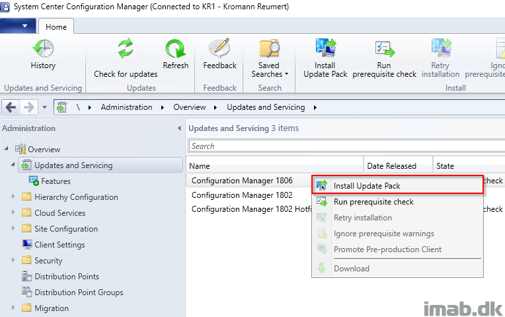This screenshot has width=505, height=317.
Task: Collapse Updates and Servicing tree node
Action: click(x=13, y=165)
